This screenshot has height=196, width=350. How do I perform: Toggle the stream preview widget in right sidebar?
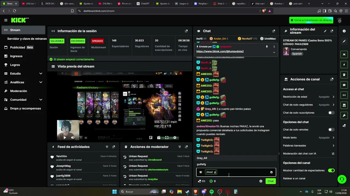click(x=344, y=54)
